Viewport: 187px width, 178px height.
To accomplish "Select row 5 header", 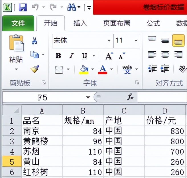I will [x=12, y=161].
